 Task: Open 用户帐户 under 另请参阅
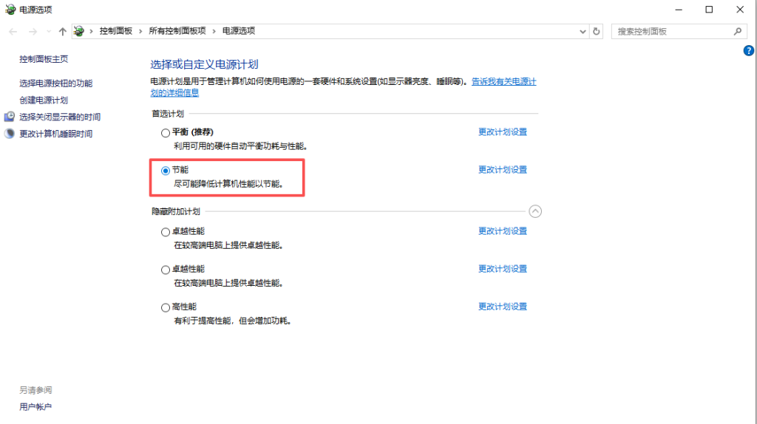click(35, 406)
